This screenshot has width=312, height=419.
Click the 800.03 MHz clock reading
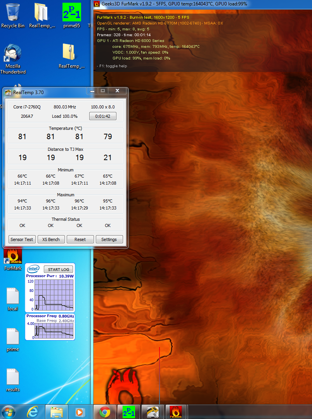click(x=65, y=107)
